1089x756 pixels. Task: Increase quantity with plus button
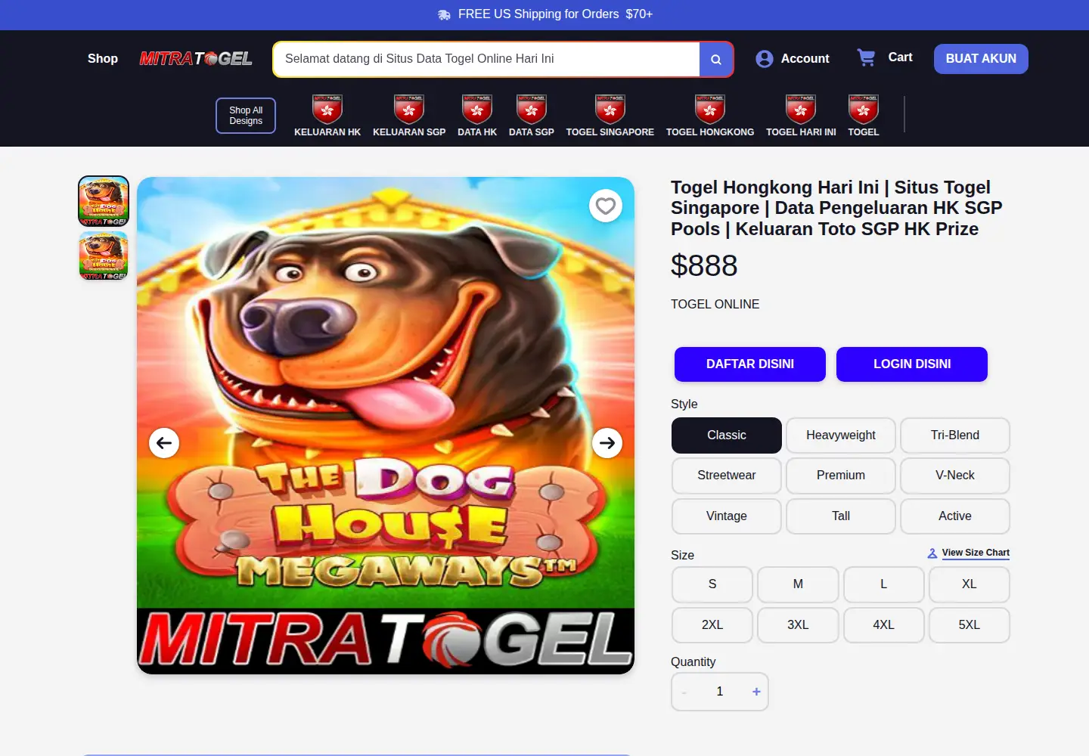(756, 692)
